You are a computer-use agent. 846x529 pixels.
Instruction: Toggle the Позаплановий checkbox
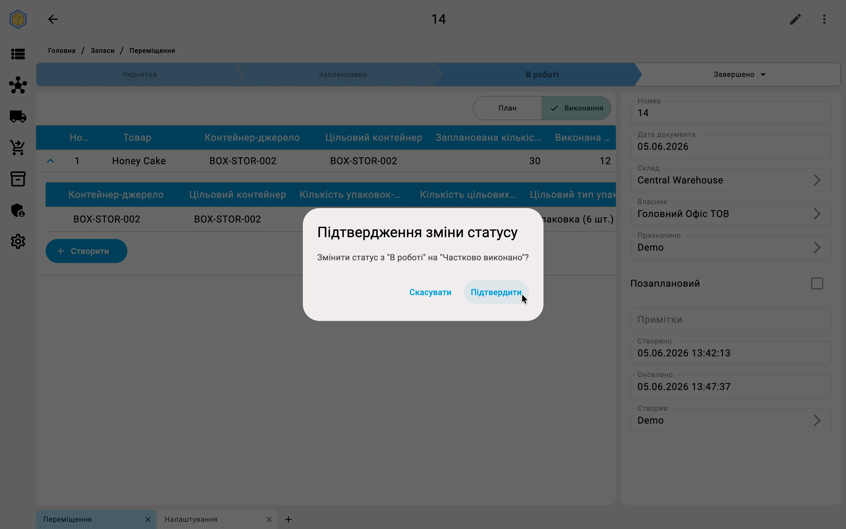coord(817,283)
